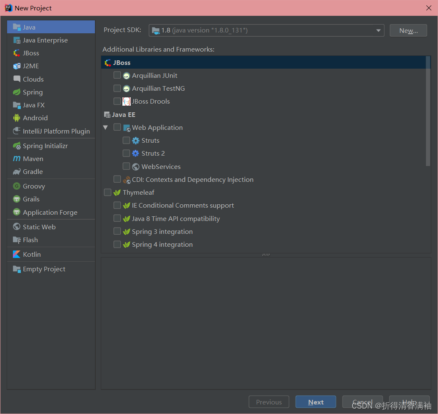
Task: Select the Java project type icon
Action: click(x=17, y=27)
